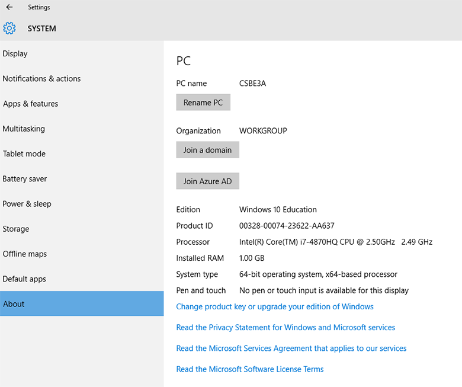Viewport: 462px width, 387px height.
Task: Select Default apps in sidebar
Action: point(82,279)
